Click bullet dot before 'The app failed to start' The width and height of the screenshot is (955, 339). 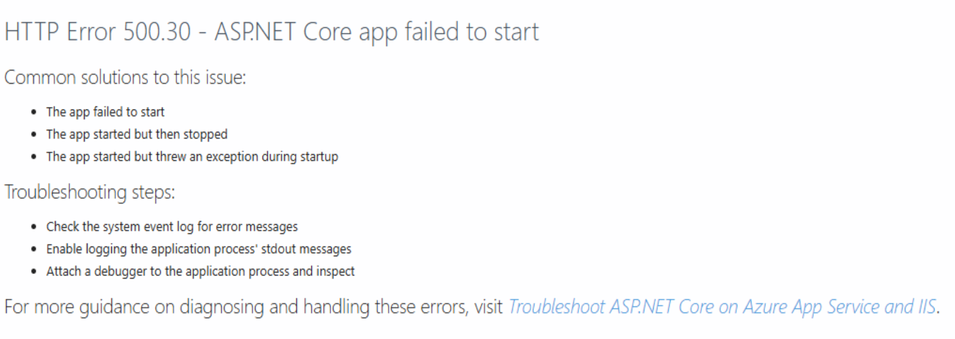tap(35, 112)
